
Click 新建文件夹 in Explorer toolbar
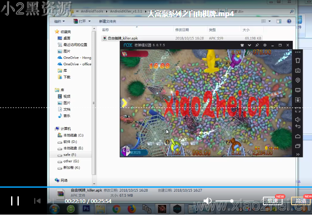click(108, 21)
